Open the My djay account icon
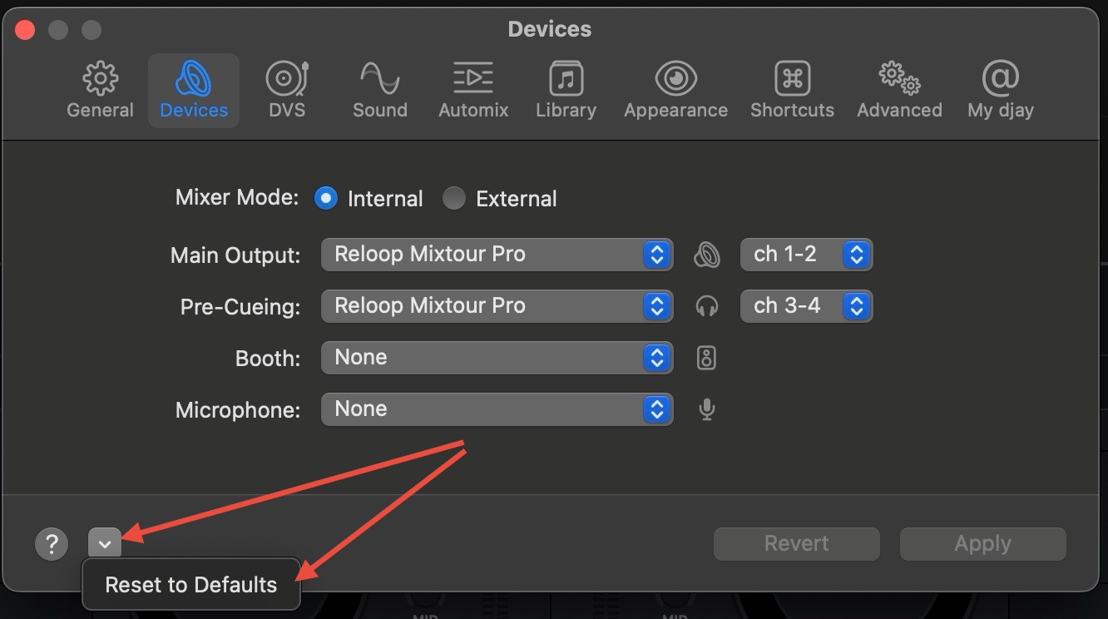The height and width of the screenshot is (619, 1108). click(1001, 79)
